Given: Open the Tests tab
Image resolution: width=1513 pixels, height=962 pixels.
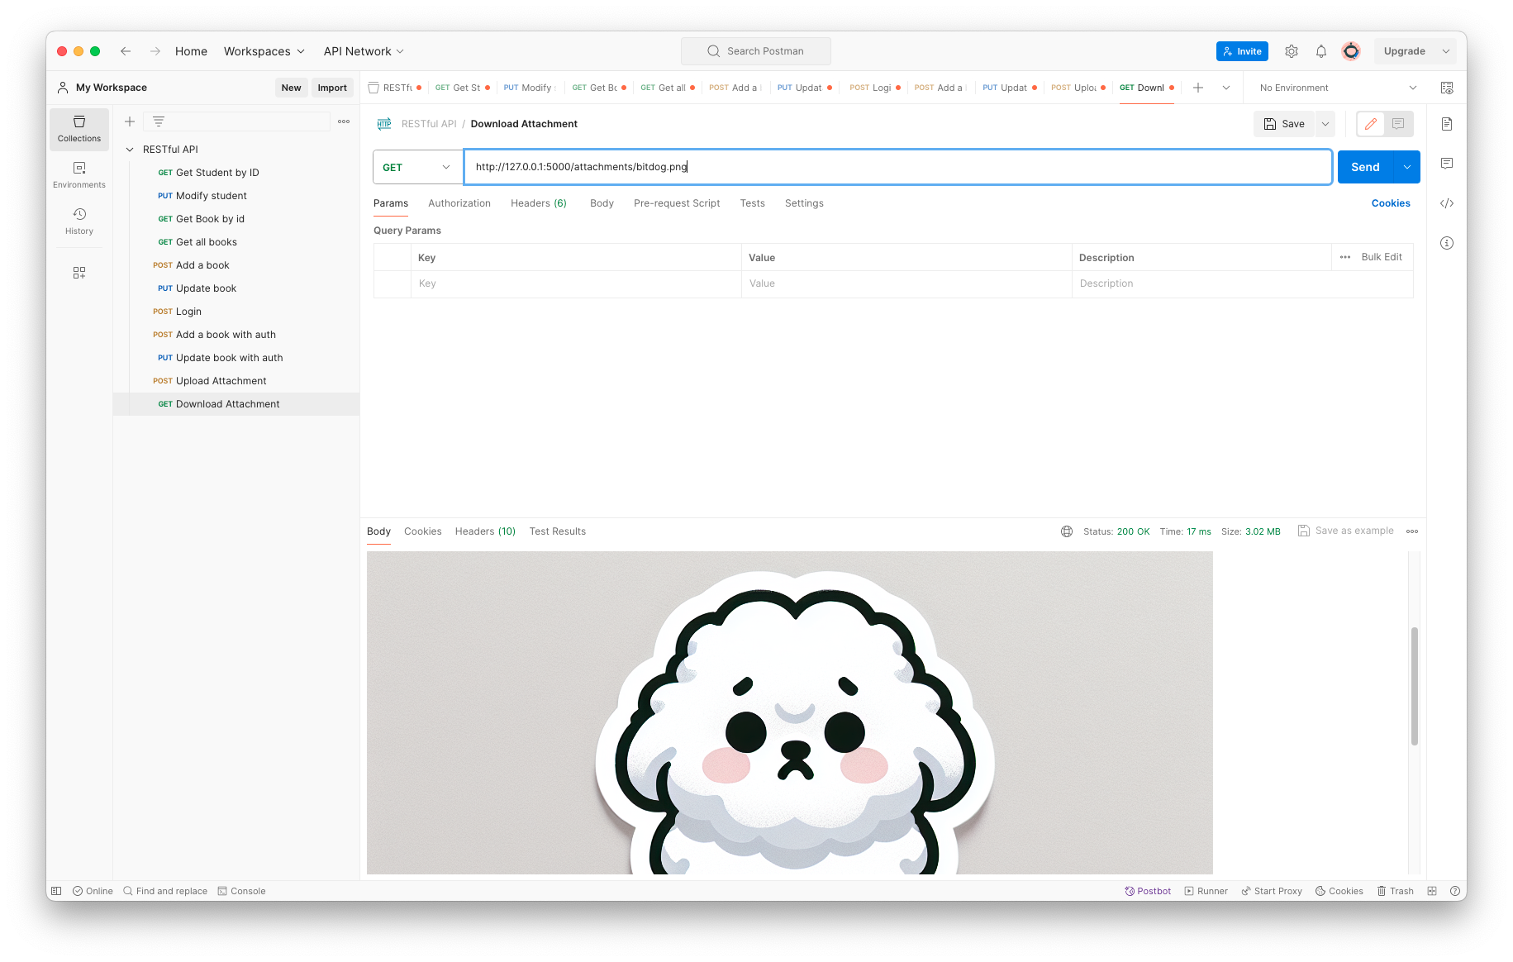Looking at the screenshot, I should 753,203.
